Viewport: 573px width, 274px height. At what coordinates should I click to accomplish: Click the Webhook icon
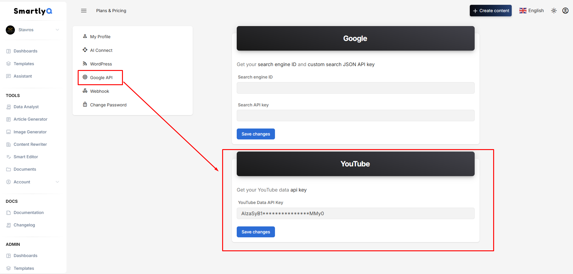point(85,91)
